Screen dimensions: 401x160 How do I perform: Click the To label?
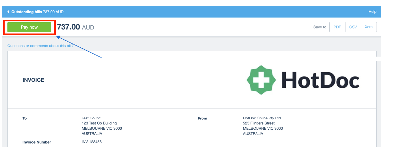(25, 118)
